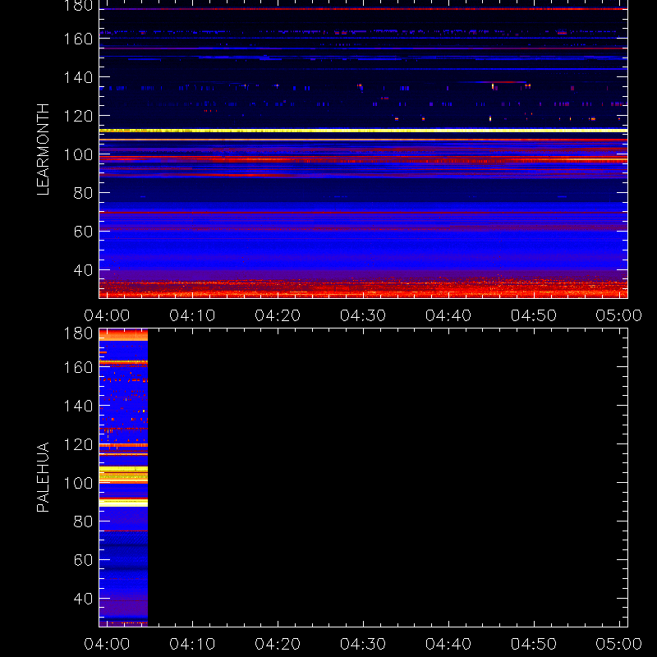
Task: Click 04:30 time label below Palehua plot
Action: pos(363,644)
